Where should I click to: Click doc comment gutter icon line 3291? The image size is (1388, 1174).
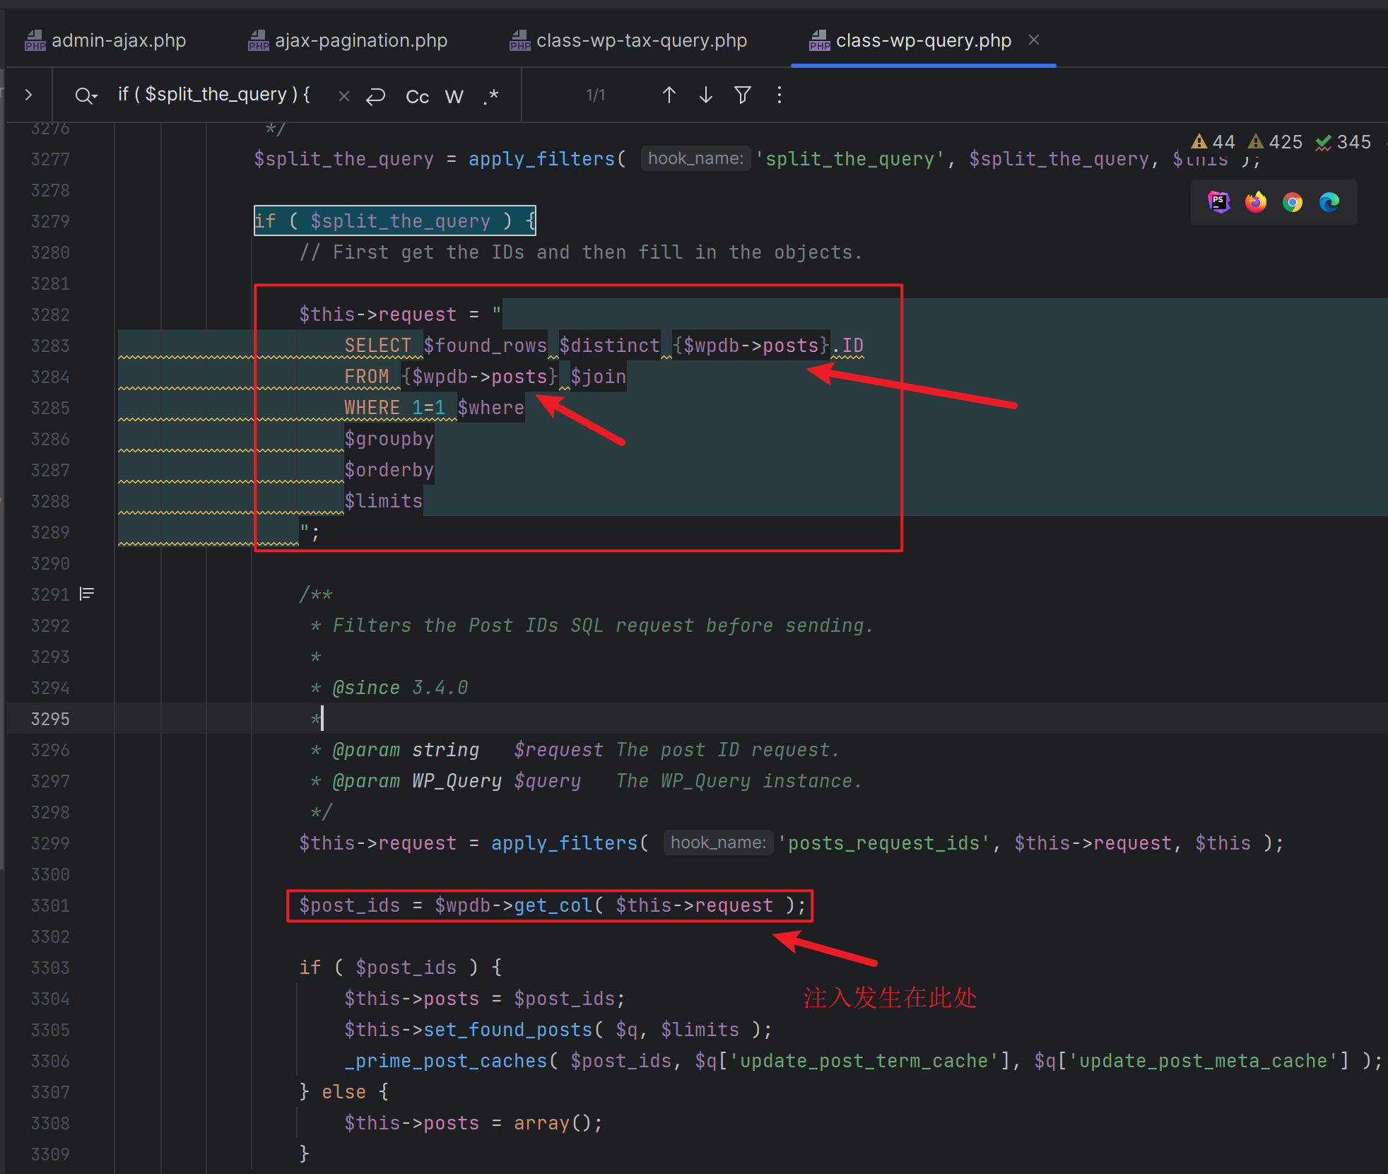click(87, 594)
